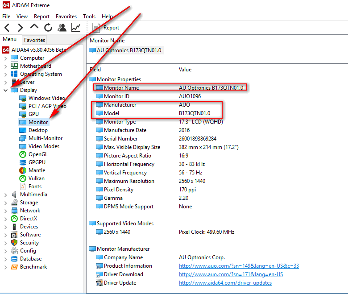This screenshot has height=294, width=348.
Task: Open the Favorites menu in menu bar
Action: coord(66,17)
